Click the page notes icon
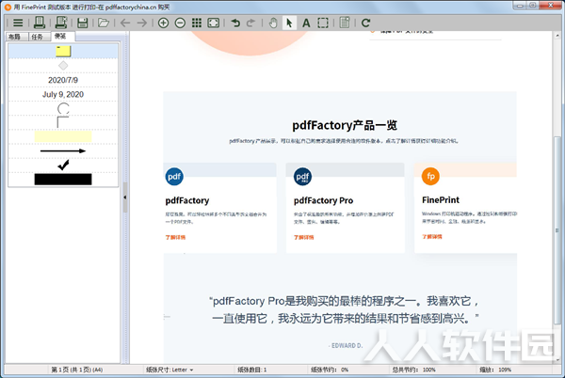 pyautogui.click(x=345, y=23)
